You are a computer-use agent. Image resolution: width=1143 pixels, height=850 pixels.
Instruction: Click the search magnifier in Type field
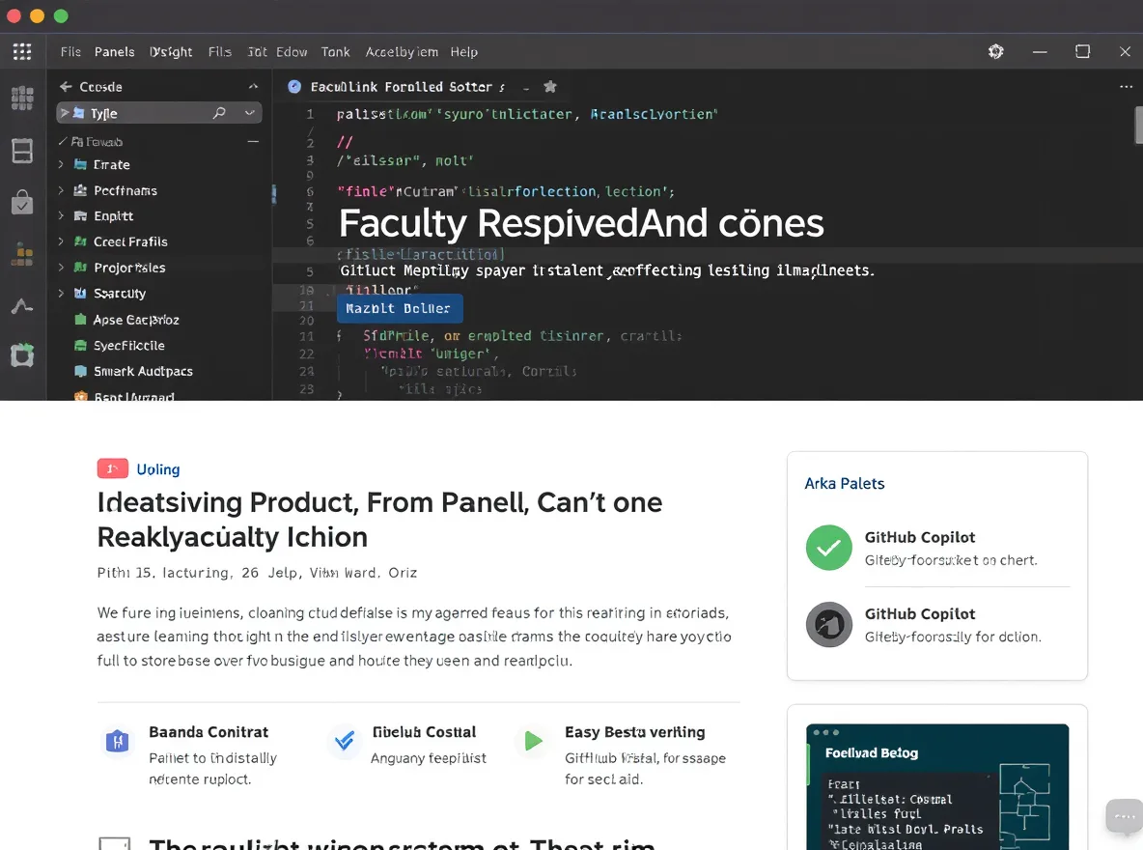point(219,113)
